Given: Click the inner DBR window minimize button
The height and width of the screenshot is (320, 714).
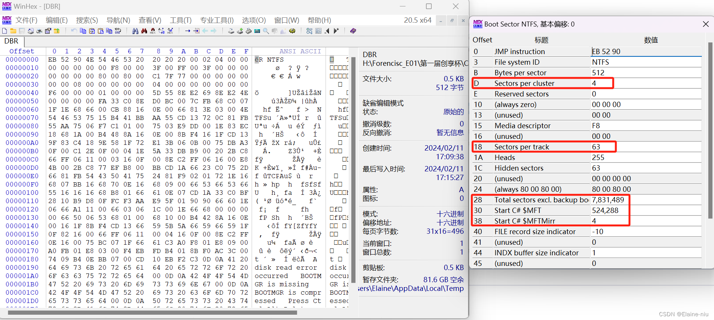Looking at the screenshot, I should 441,20.
